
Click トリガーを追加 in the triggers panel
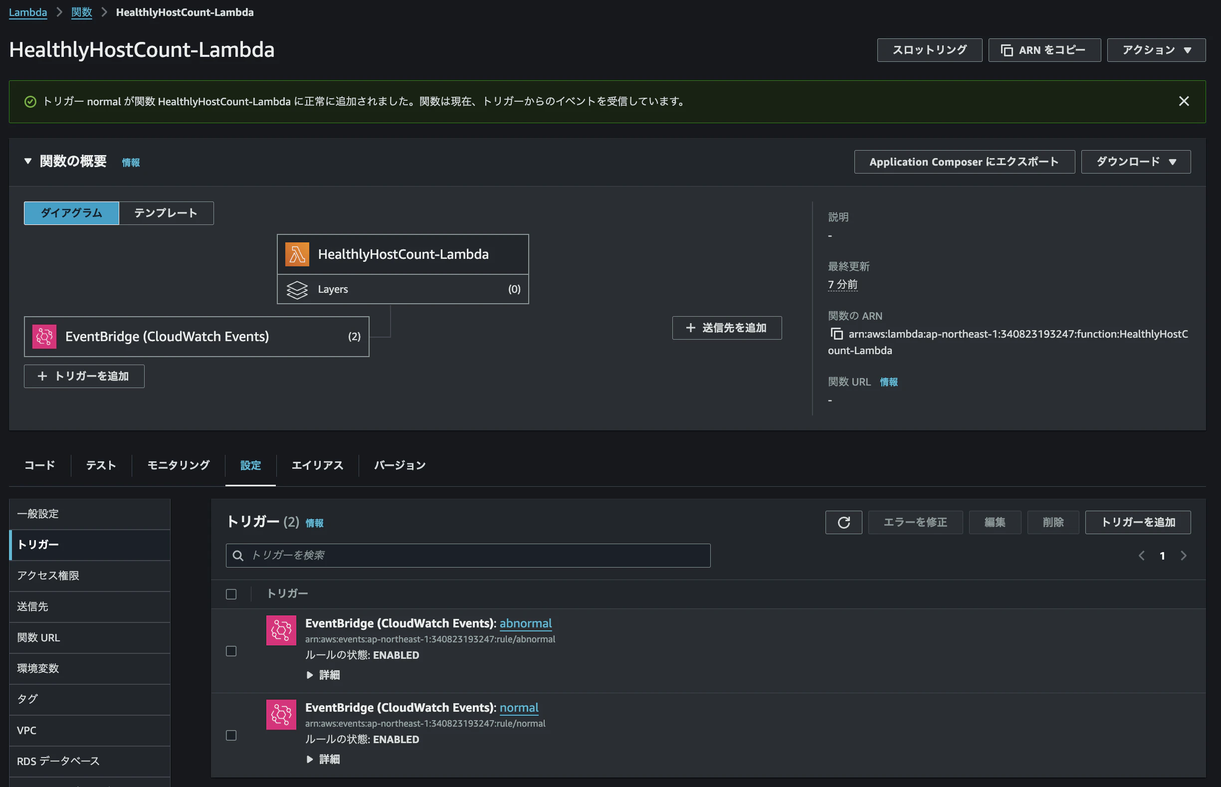[x=1138, y=522]
